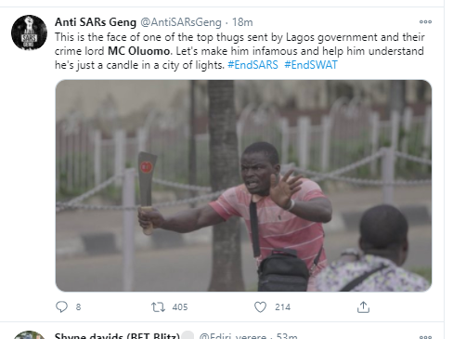Open the #EndSWAT hashtag
The height and width of the screenshot is (339, 453).
point(311,65)
